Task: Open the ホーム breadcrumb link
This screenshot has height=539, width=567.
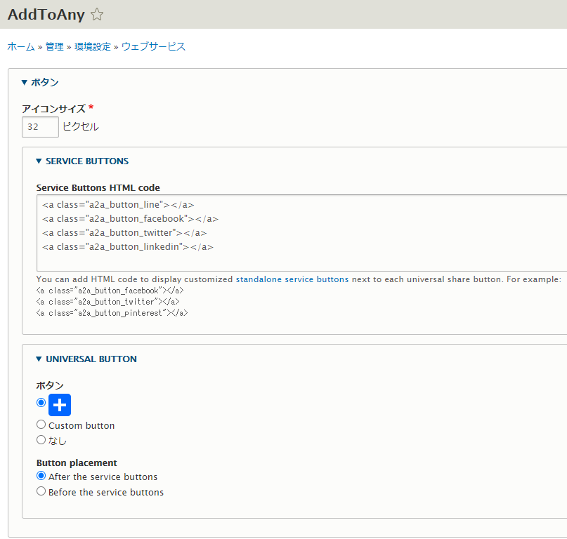Action: 21,46
